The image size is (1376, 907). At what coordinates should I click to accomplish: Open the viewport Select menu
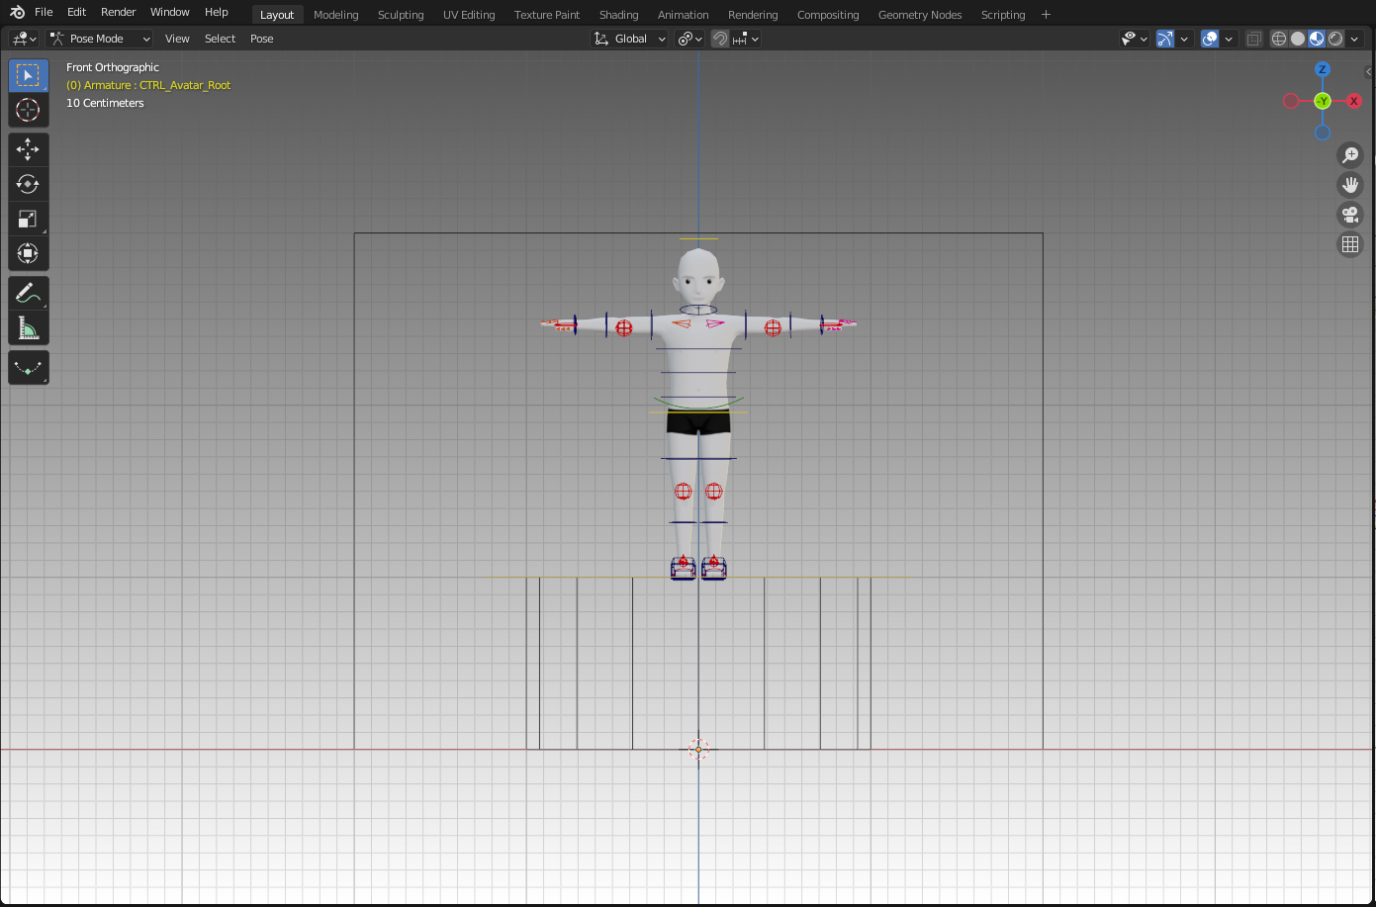220,39
